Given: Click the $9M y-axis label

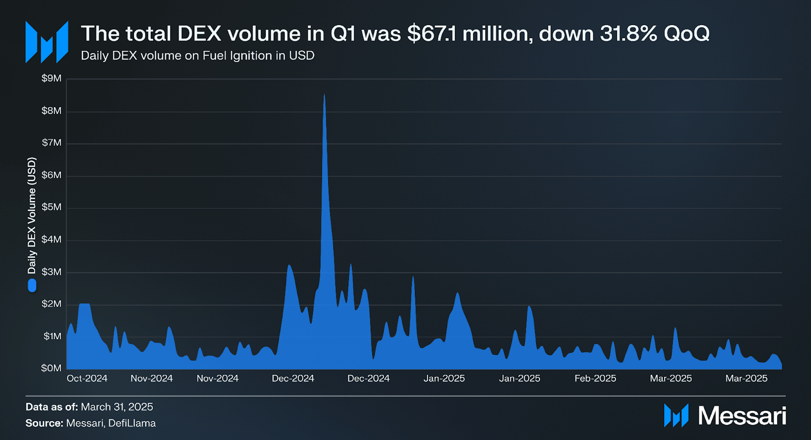Looking at the screenshot, I should pos(51,78).
